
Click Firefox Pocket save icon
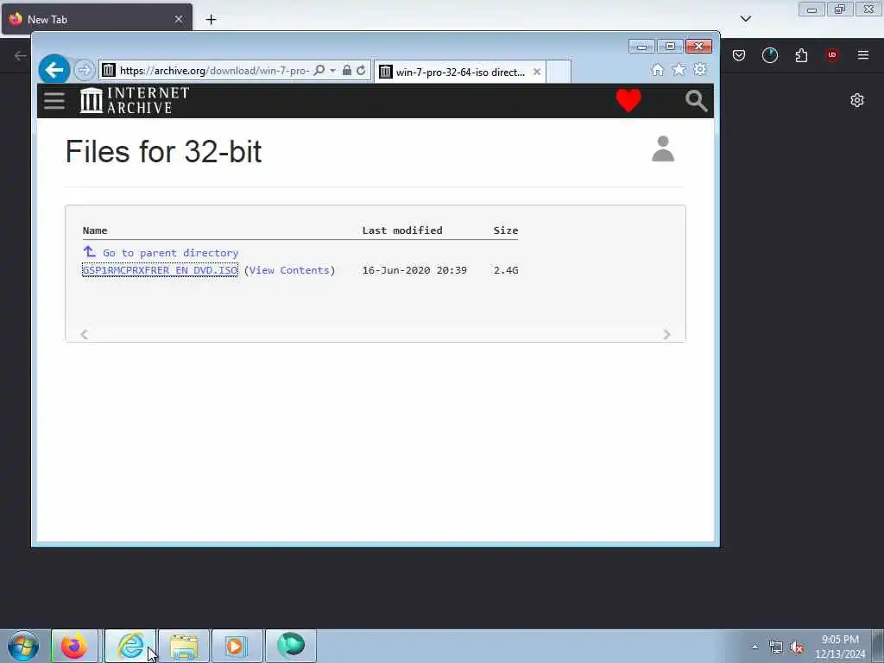[739, 55]
